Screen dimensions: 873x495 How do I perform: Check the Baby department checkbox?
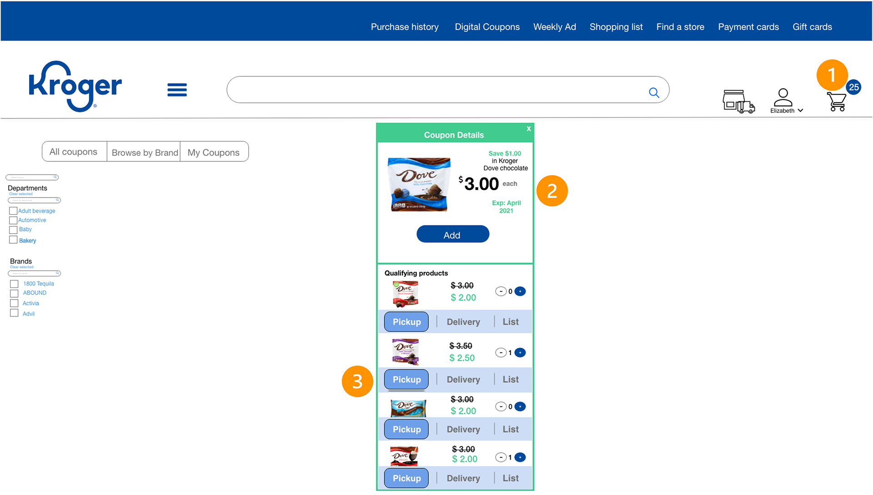pyautogui.click(x=13, y=230)
